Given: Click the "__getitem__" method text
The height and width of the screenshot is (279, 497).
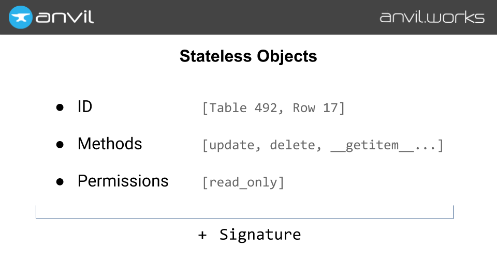Looking at the screenshot, I should [x=371, y=145].
